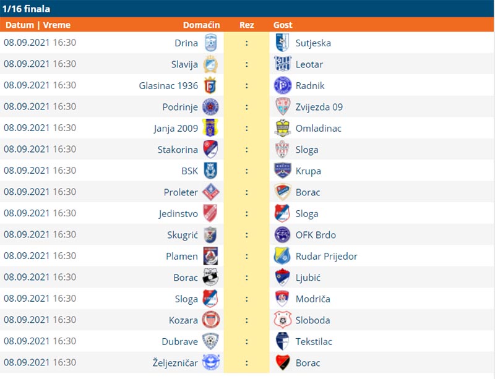The image size is (495, 379).
Task: Select the OFK Brdo team name
Action: (316, 235)
